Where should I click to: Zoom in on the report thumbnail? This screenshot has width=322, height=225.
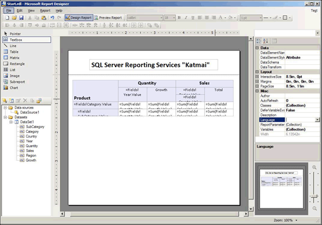pyautogui.click(x=314, y=167)
